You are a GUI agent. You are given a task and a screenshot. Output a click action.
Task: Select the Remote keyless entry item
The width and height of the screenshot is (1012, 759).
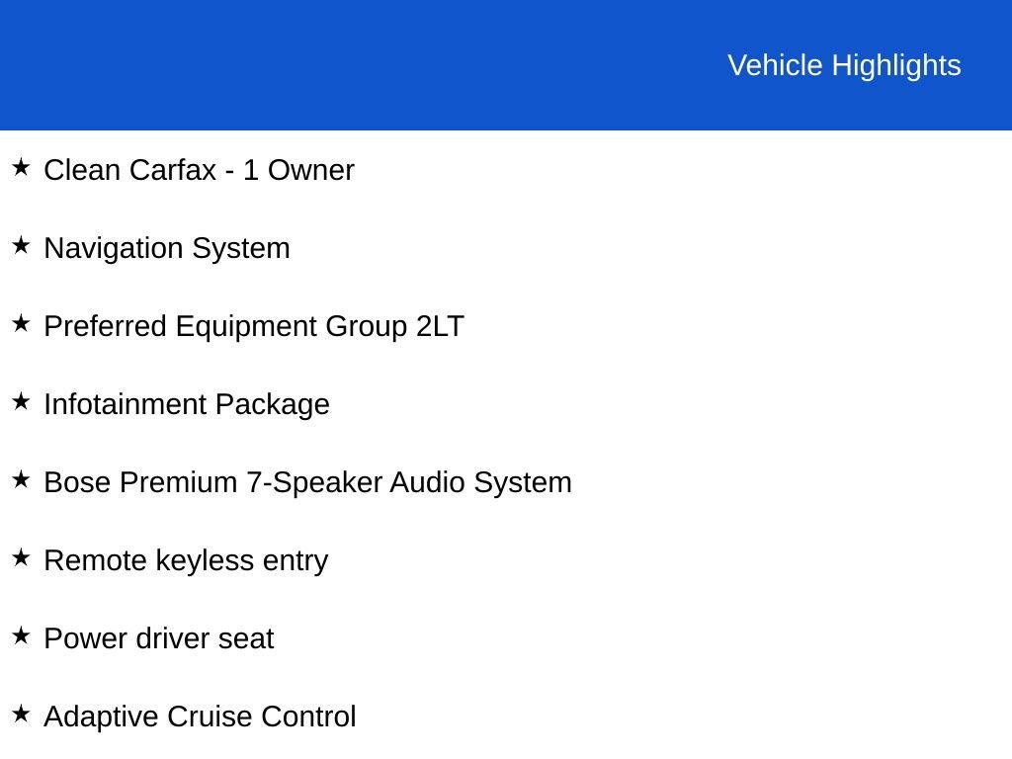tap(186, 561)
